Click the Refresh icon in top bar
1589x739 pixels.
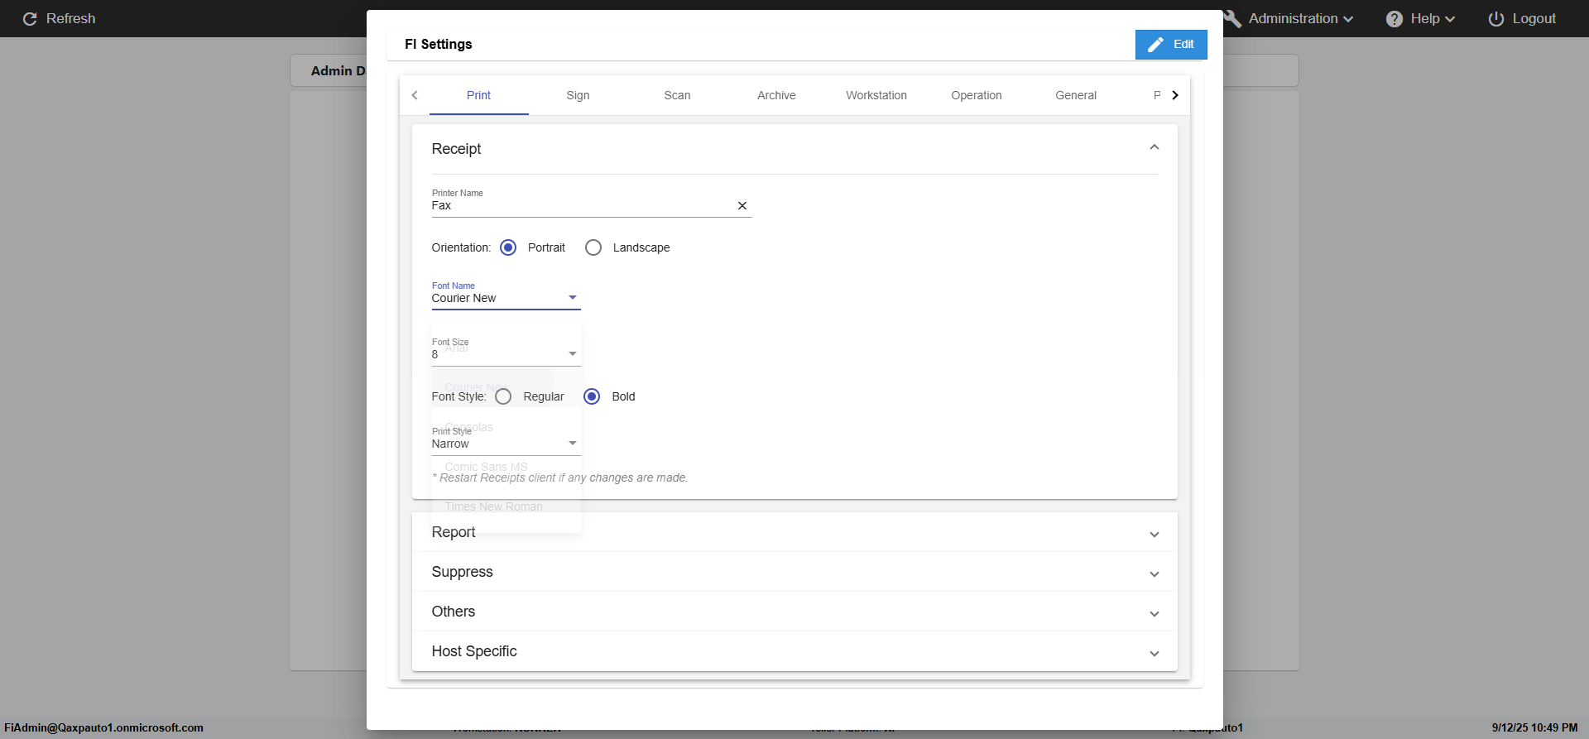pos(30,19)
